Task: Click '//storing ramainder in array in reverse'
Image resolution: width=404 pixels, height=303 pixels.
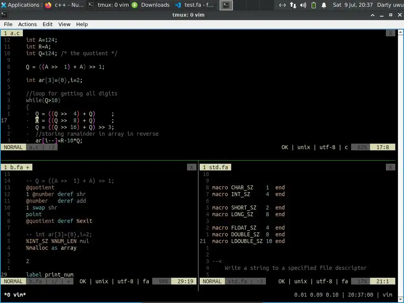Action: click(97, 134)
